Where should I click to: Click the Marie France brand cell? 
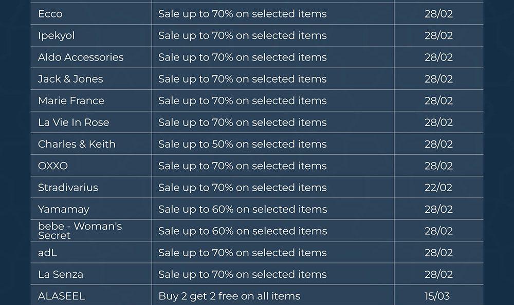(71, 100)
